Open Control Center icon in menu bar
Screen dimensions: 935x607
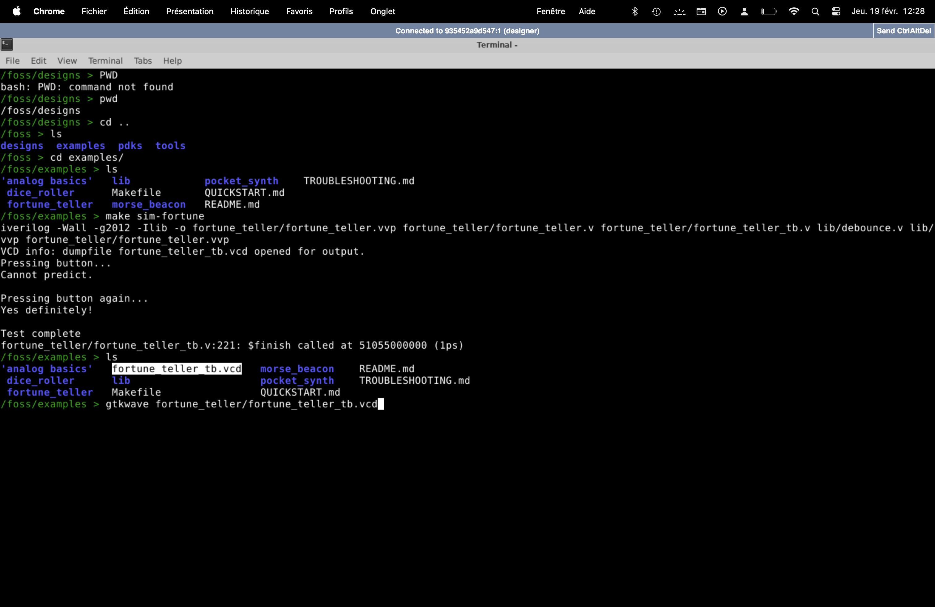coord(836,11)
